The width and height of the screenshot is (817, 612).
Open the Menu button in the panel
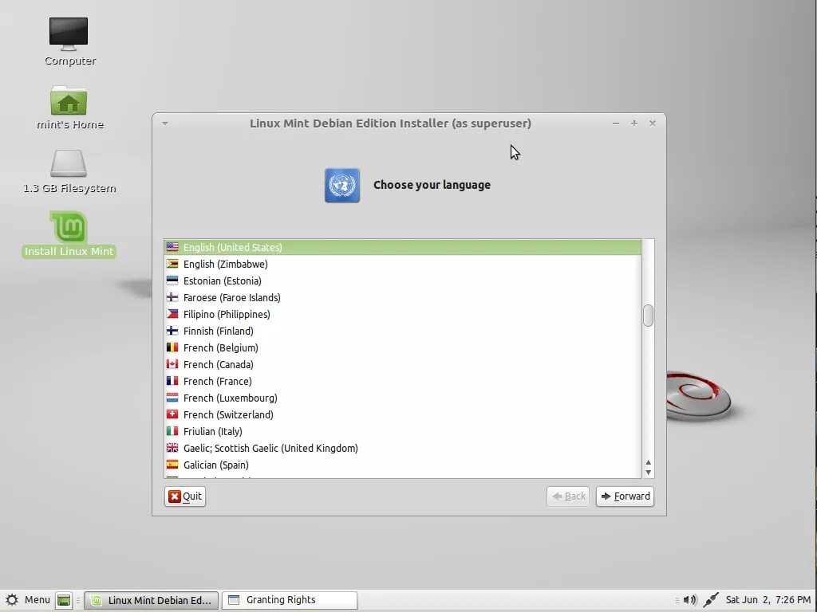[x=28, y=600]
